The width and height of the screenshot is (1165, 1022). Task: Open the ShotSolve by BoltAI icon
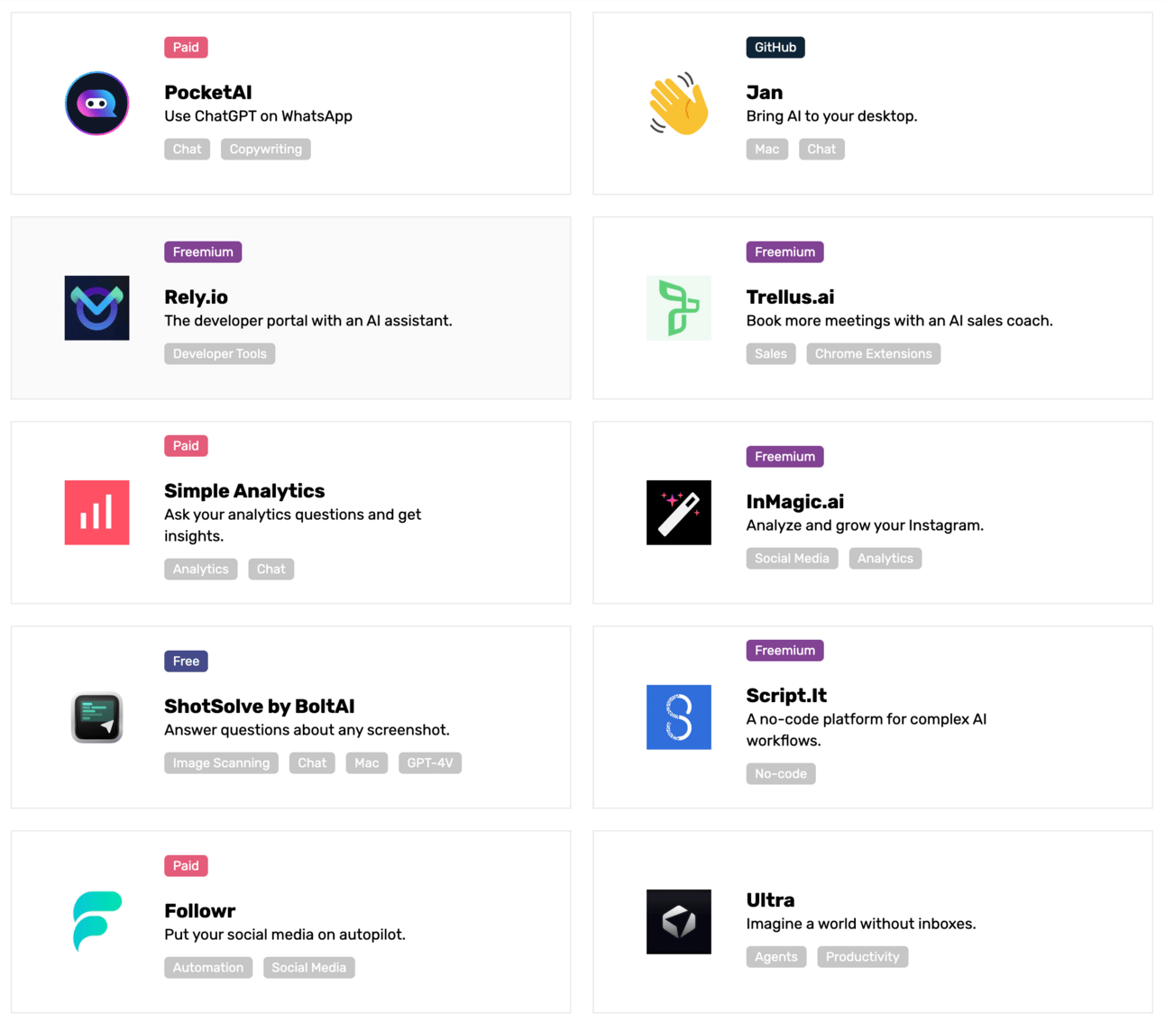point(96,717)
